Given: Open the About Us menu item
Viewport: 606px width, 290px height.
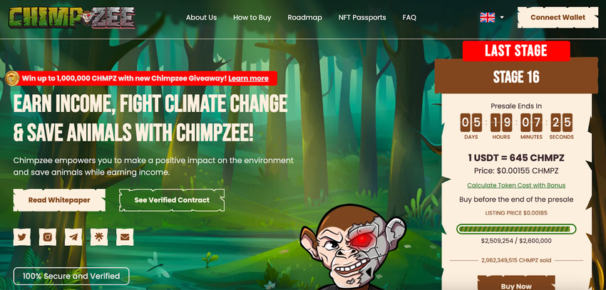Looking at the screenshot, I should coord(201,17).
